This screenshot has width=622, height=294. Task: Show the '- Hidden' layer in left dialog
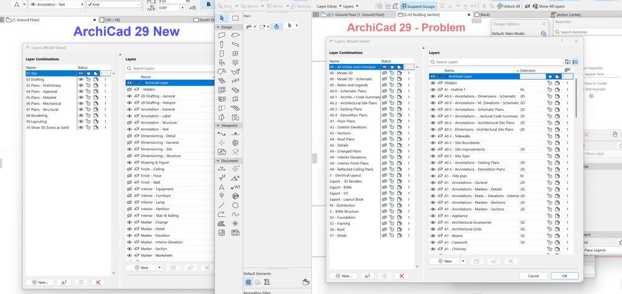click(x=130, y=90)
